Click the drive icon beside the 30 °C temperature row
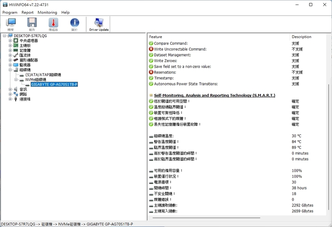This screenshot has height=227, width=332. 151,136
